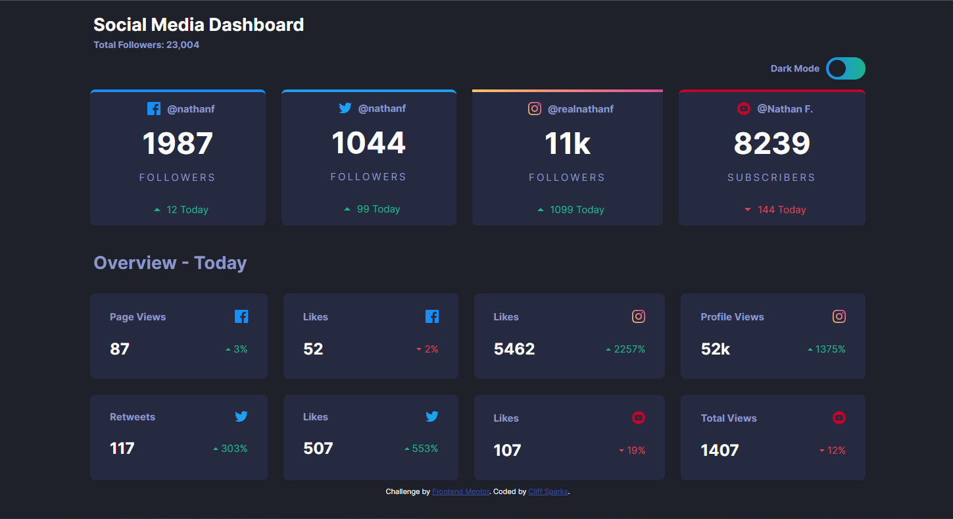This screenshot has height=519, width=953.
Task: Click Facebook icon beside @nathanf
Action: (154, 109)
